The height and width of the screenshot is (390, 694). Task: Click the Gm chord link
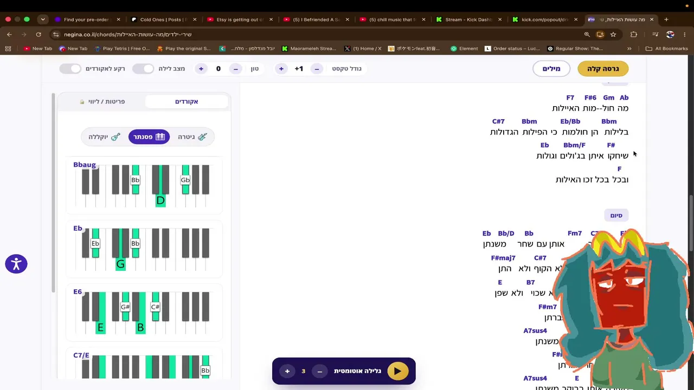click(609, 97)
